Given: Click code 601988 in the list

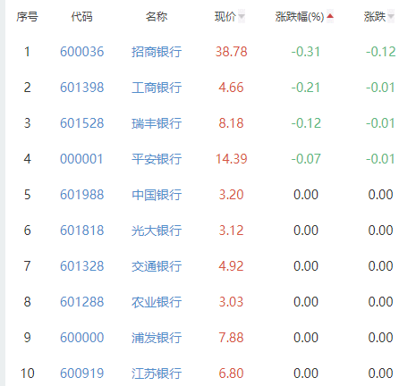Looking at the screenshot, I should 82,195.
